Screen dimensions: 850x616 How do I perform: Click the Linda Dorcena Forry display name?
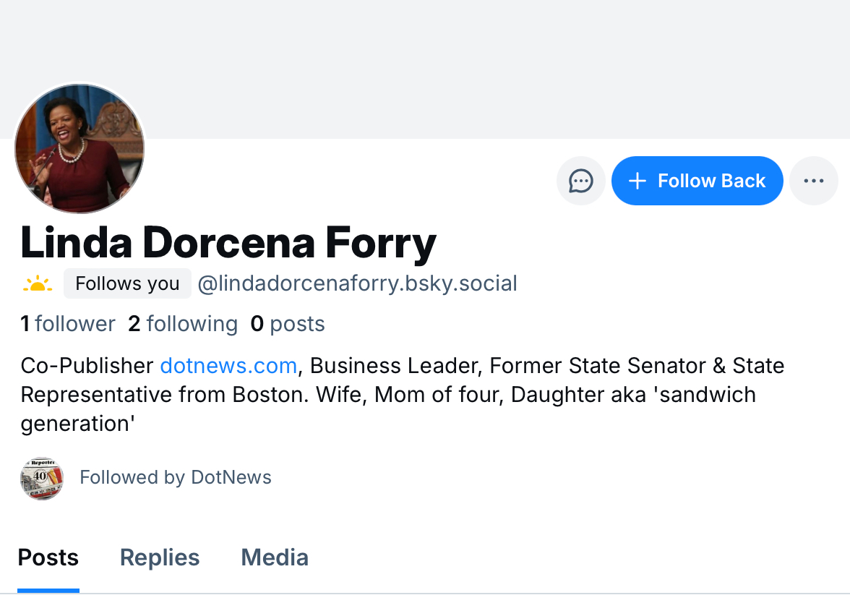coord(228,243)
